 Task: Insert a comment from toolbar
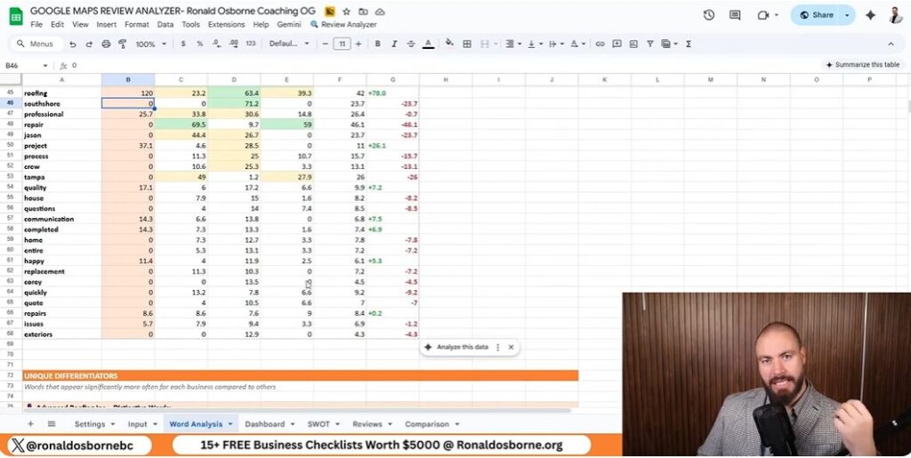click(x=617, y=44)
